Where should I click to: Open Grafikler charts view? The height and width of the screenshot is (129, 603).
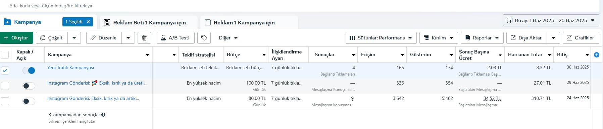click(x=581, y=38)
